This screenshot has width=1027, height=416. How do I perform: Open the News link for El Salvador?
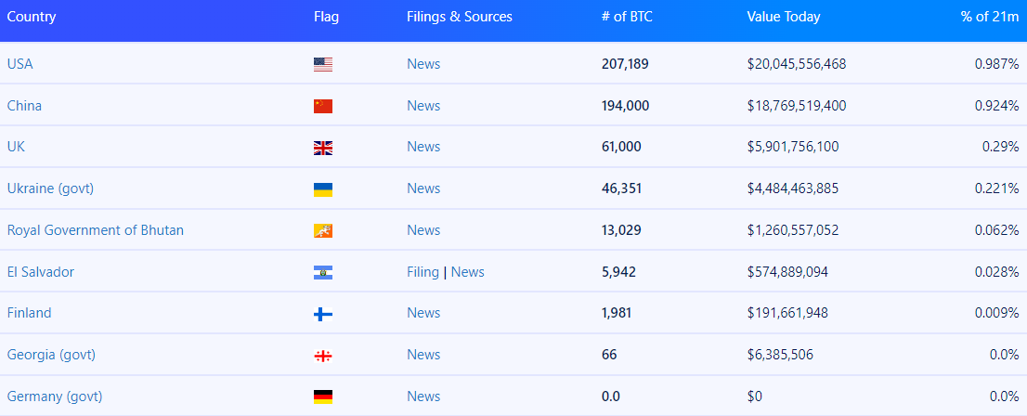(468, 272)
